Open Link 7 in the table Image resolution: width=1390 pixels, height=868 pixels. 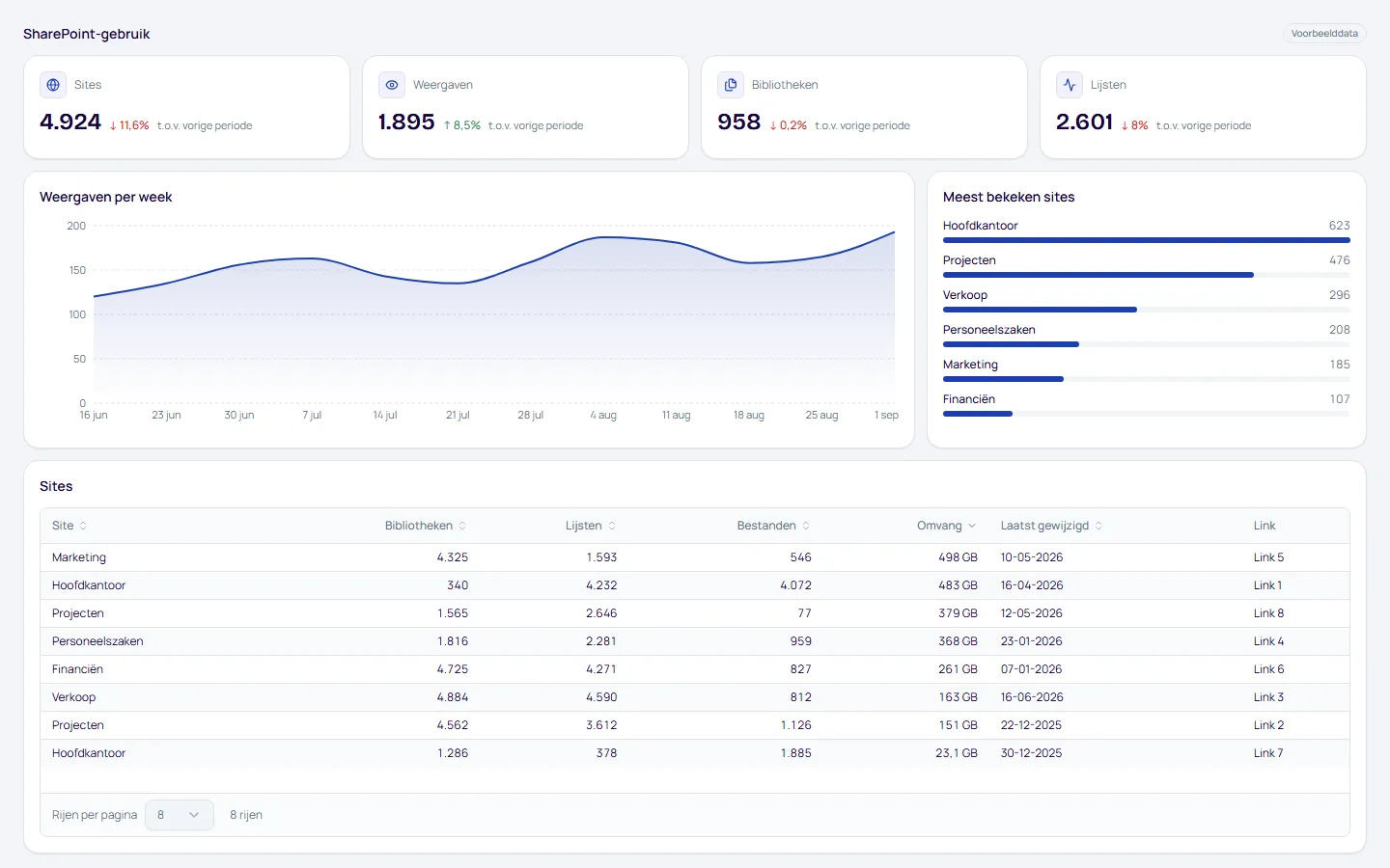[1268, 753]
